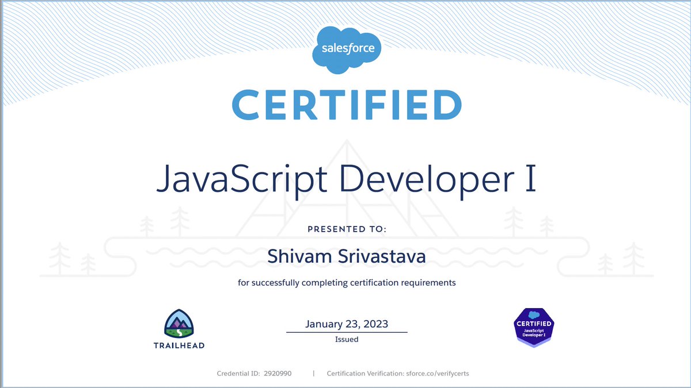
Task: Click the Certified JavaScript Developer I badge
Action: click(534, 326)
